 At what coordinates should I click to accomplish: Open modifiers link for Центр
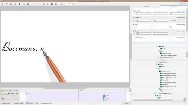[x=181, y=31]
